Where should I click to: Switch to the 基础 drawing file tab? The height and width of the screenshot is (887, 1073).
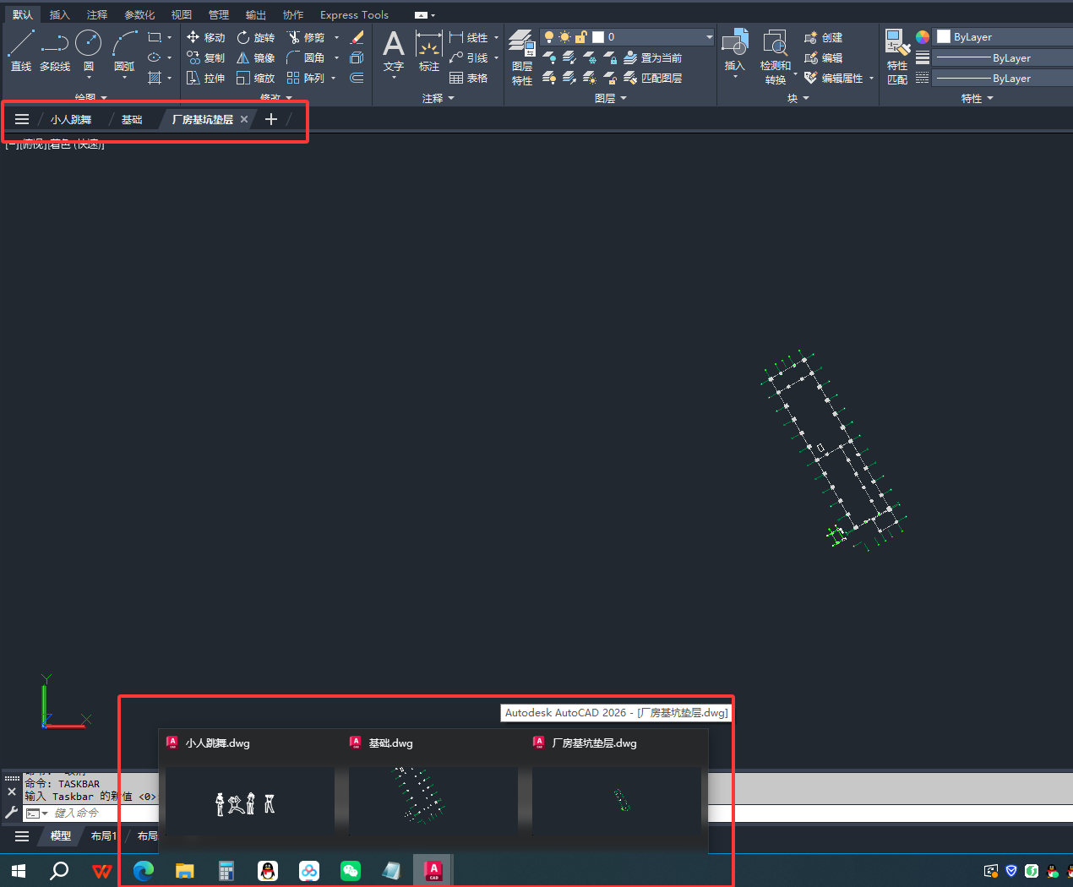(132, 119)
